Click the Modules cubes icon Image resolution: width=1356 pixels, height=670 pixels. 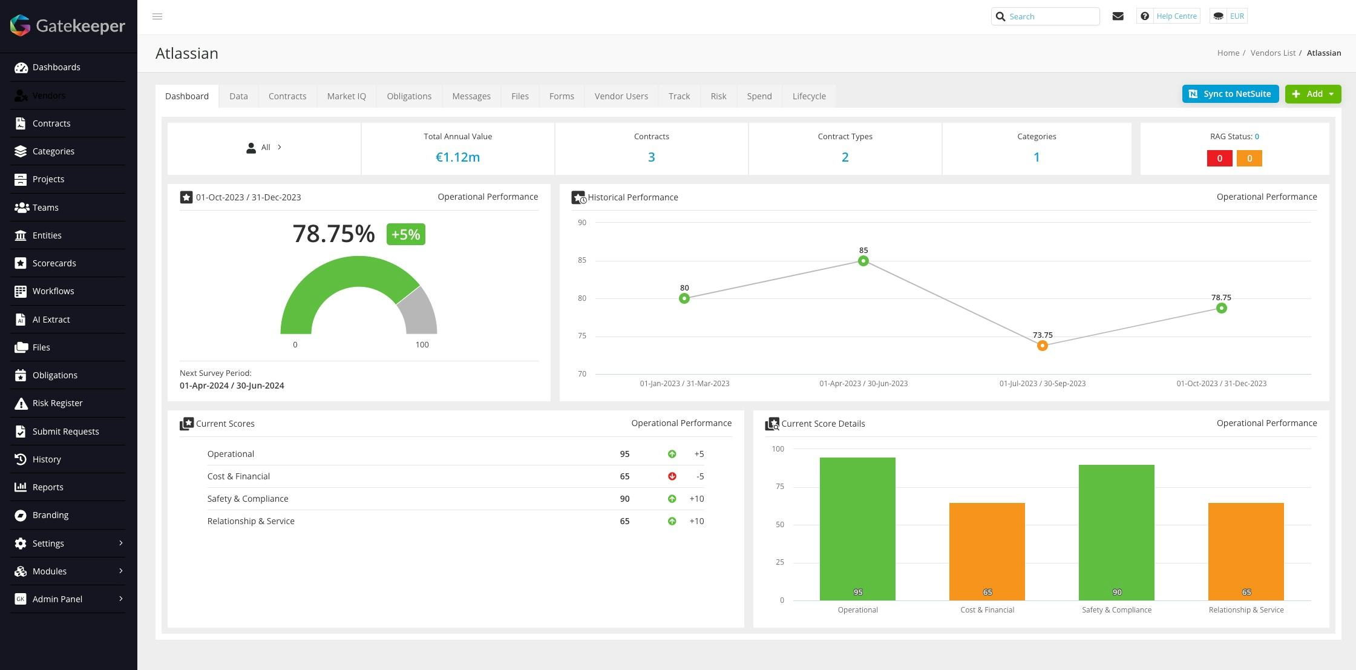pyautogui.click(x=21, y=571)
